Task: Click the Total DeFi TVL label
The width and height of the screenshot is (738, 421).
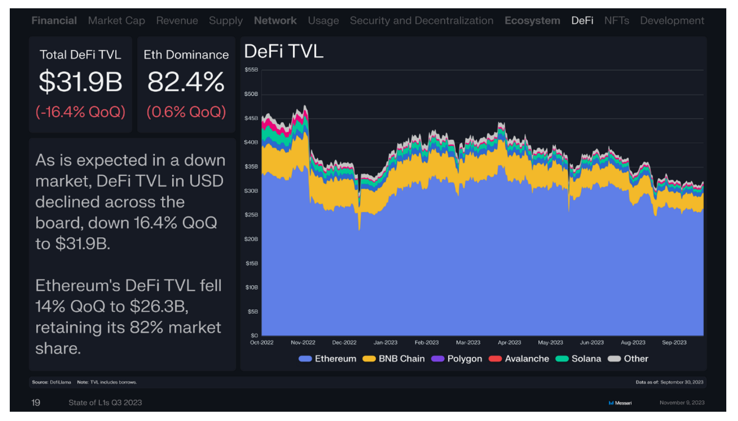Action: pos(81,55)
